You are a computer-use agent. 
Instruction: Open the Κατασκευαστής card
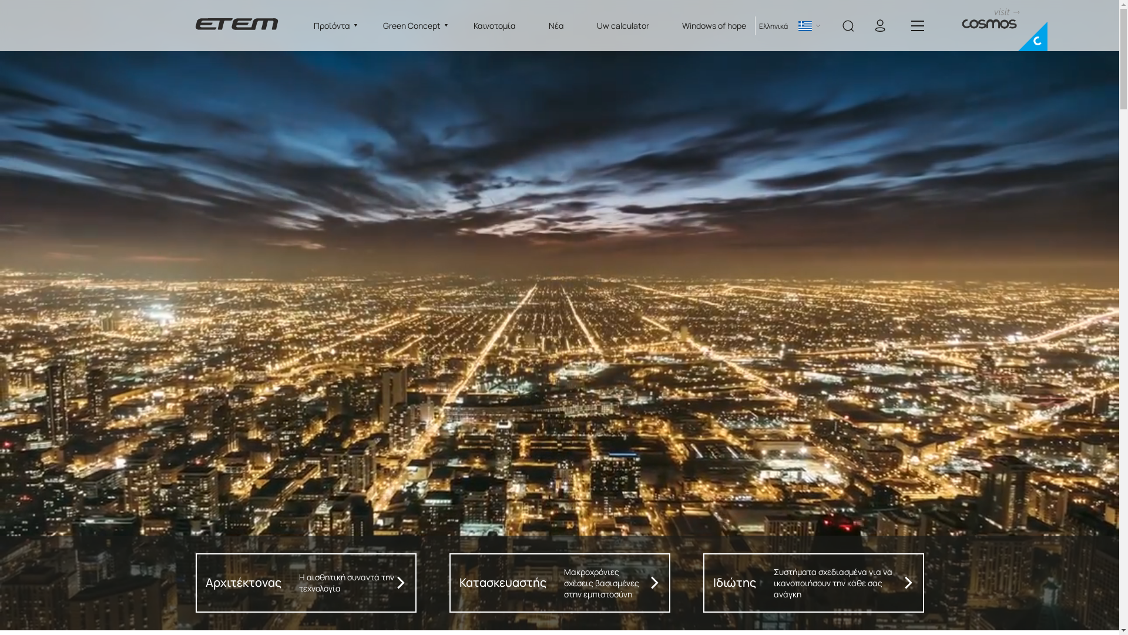click(x=559, y=583)
